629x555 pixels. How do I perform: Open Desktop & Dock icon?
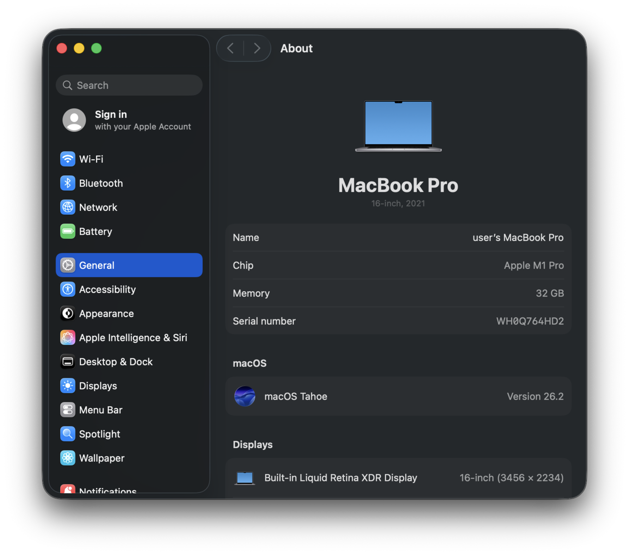pos(68,362)
